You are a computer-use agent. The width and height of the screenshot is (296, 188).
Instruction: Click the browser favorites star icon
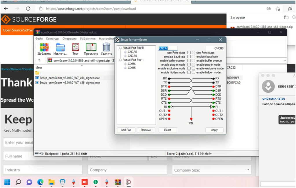[278, 9]
